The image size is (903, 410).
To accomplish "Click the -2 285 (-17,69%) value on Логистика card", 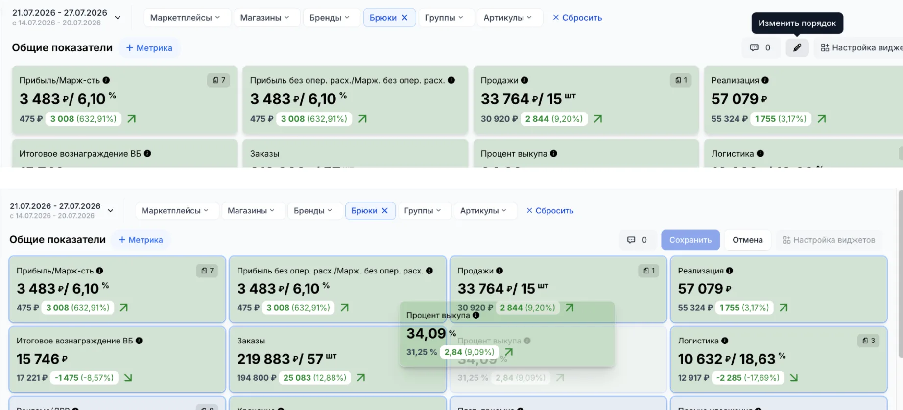I will point(748,378).
